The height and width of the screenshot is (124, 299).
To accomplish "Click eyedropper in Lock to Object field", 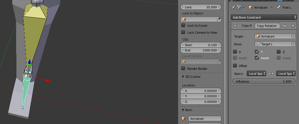I will pyautogui.click(x=219, y=19).
